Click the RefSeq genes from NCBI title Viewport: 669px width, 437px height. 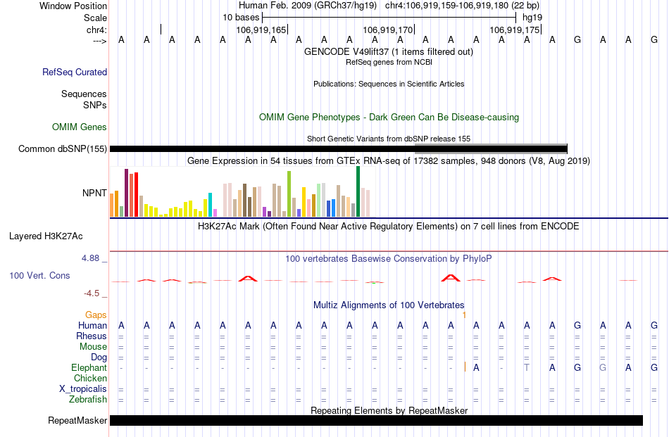[x=389, y=62]
